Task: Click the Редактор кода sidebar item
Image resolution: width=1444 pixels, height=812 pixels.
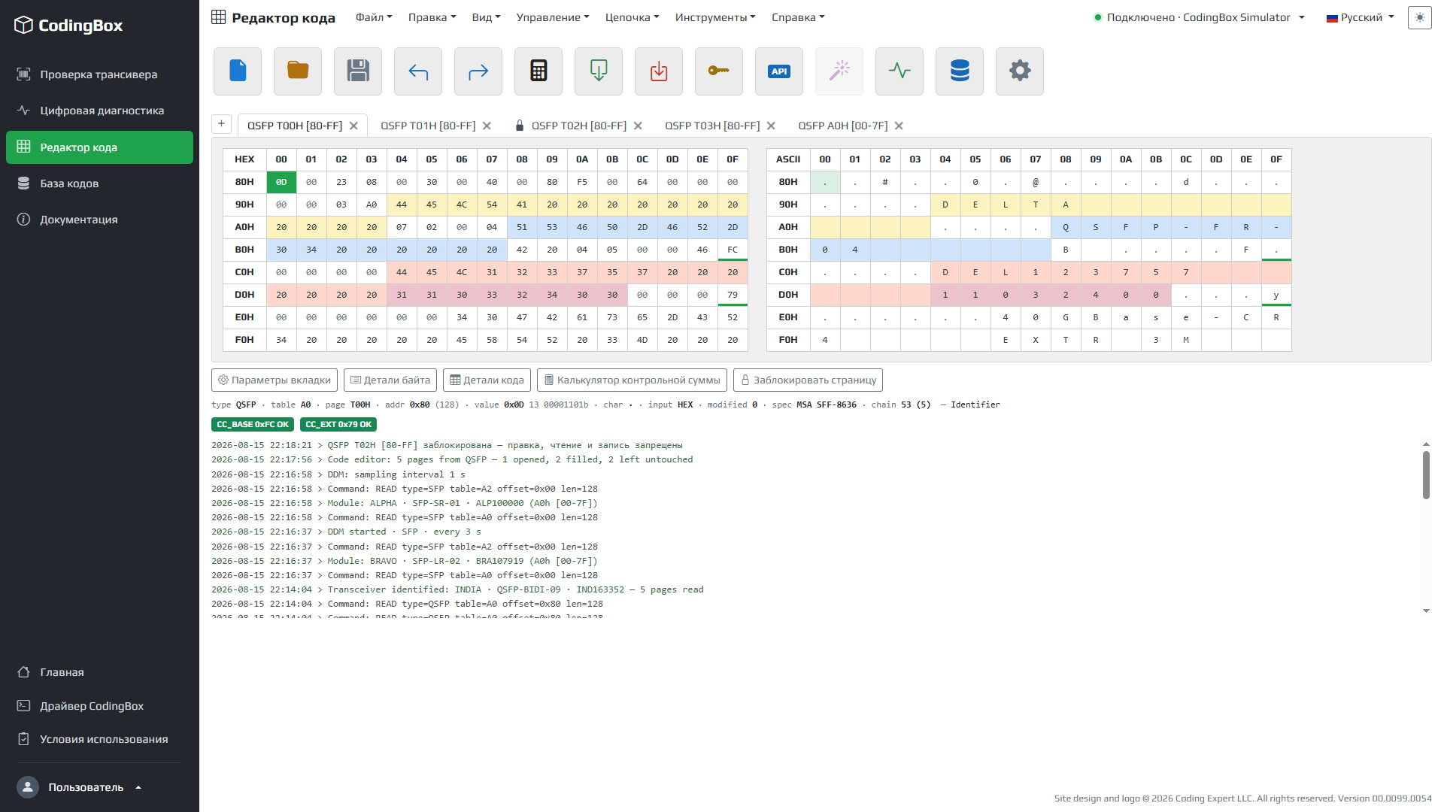Action: (x=99, y=147)
